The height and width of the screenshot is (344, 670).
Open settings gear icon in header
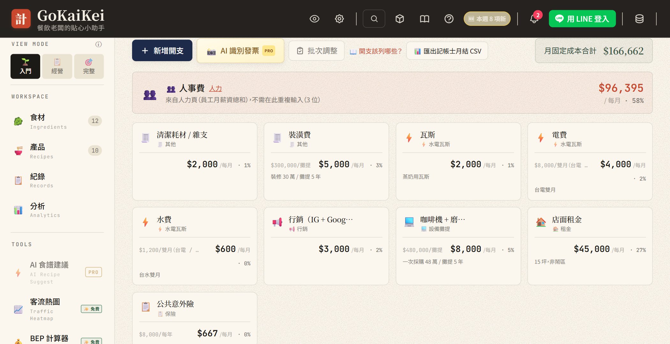pyautogui.click(x=339, y=19)
